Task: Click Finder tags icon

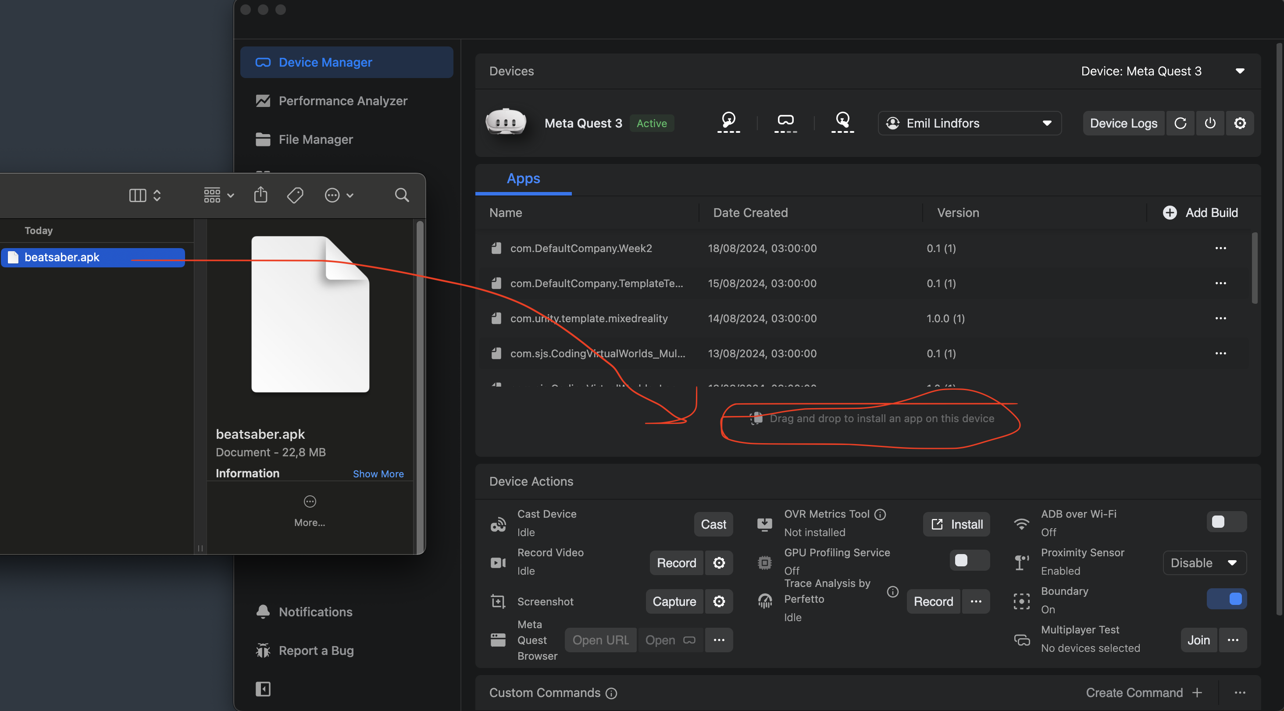Action: click(x=295, y=195)
